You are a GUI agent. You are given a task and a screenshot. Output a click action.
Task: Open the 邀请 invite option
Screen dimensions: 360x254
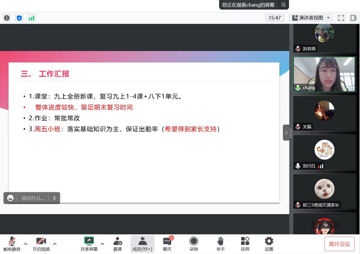(x=118, y=244)
